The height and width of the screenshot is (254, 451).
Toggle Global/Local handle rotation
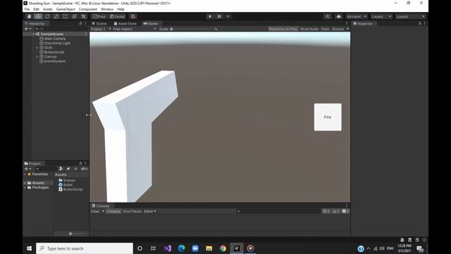pyautogui.click(x=118, y=16)
